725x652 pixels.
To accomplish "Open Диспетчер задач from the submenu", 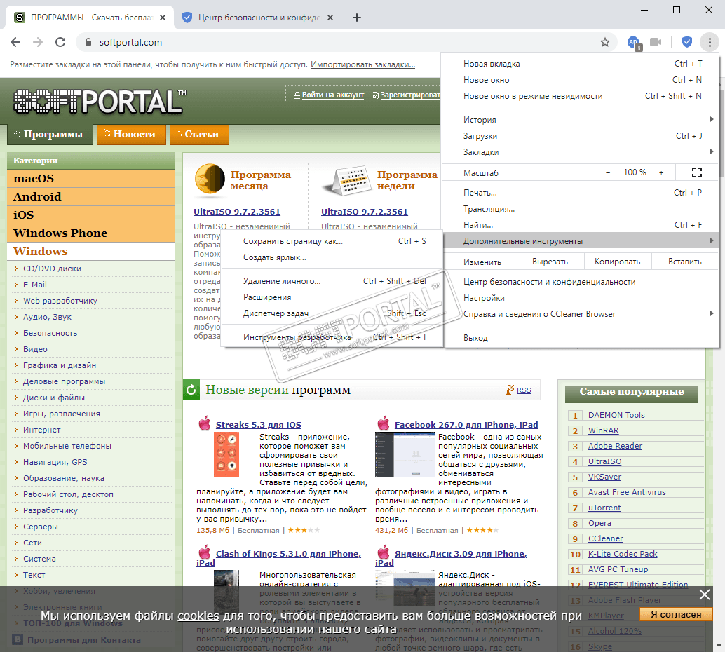I will pos(332,313).
